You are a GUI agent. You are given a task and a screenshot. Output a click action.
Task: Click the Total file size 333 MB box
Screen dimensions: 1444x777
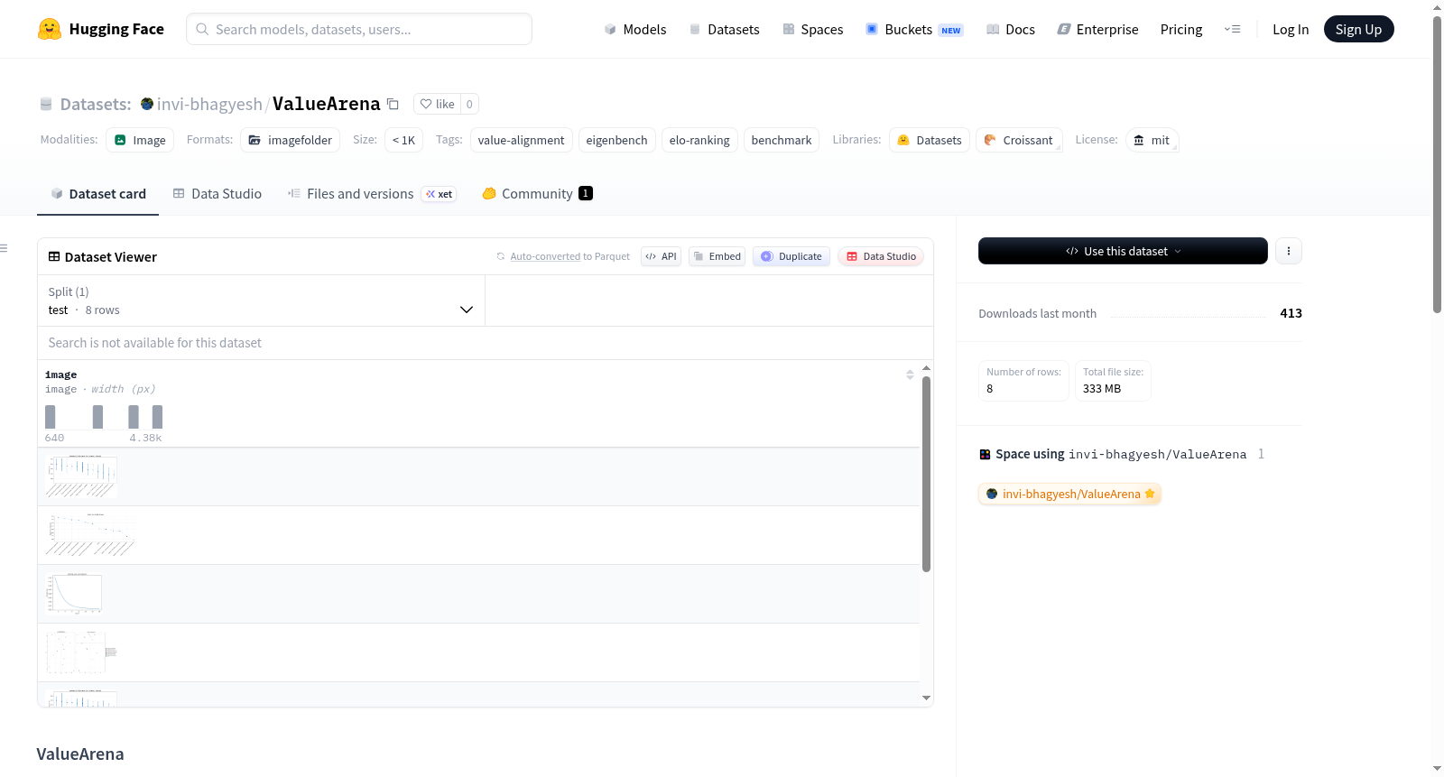click(x=1113, y=380)
